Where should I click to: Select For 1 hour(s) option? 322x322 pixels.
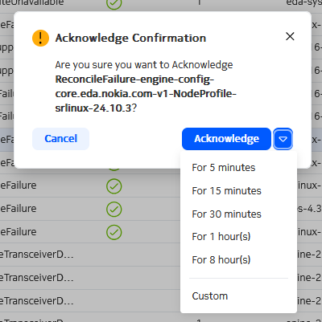coord(221,237)
